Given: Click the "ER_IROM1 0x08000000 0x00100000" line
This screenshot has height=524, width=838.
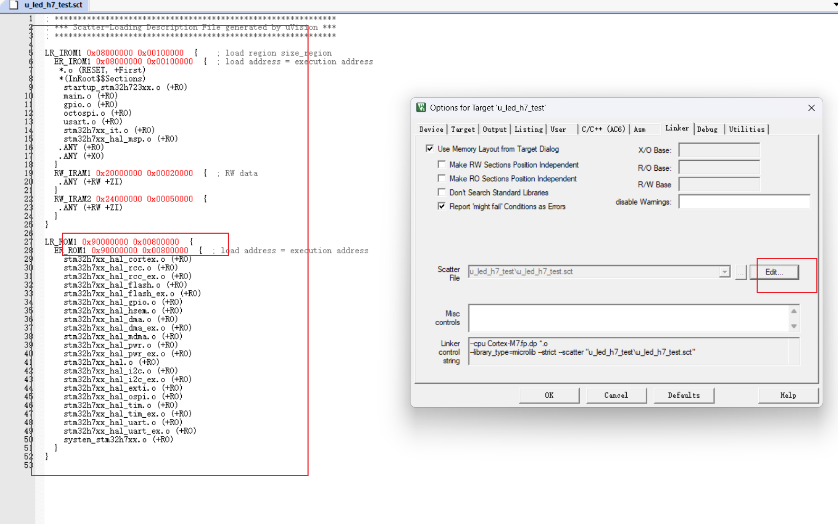Looking at the screenshot, I should (x=124, y=61).
